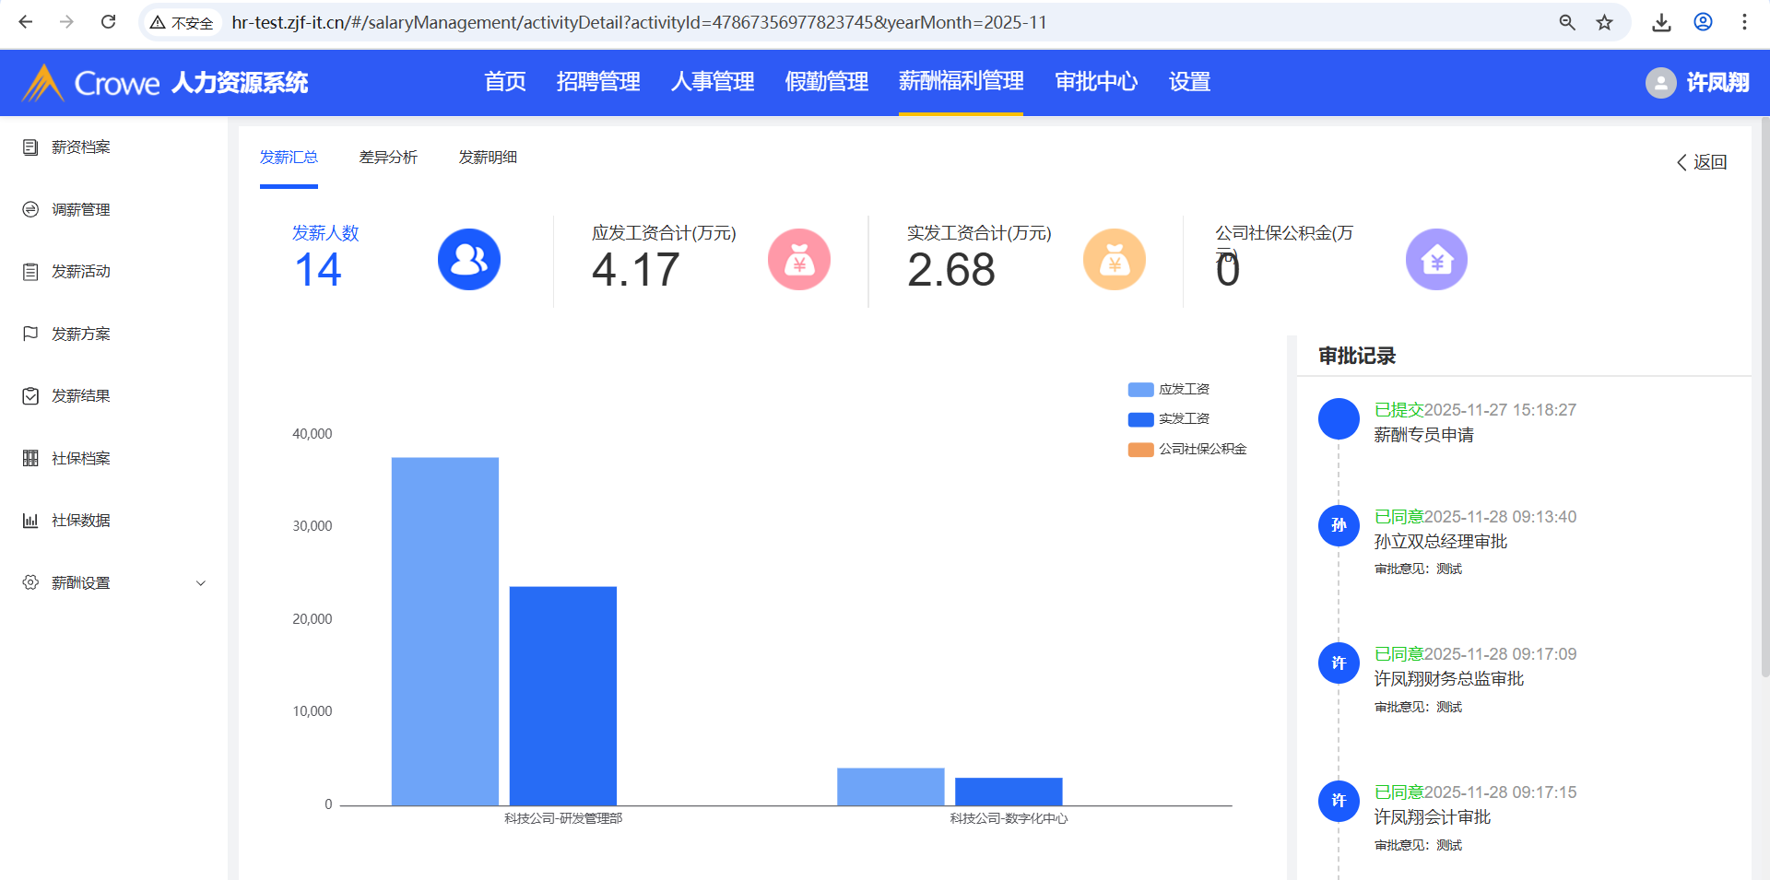Click the pink 应发工资 money bag icon

coord(798,260)
